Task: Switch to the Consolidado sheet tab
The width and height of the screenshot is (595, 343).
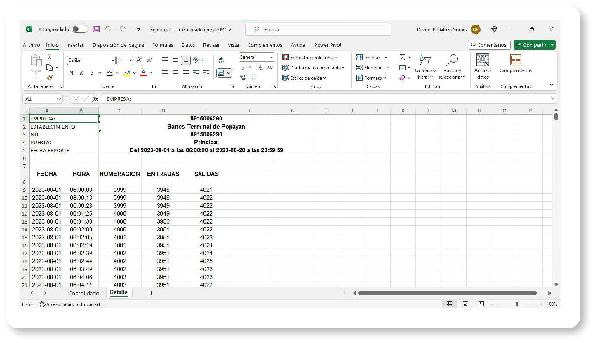Action: coord(83,293)
